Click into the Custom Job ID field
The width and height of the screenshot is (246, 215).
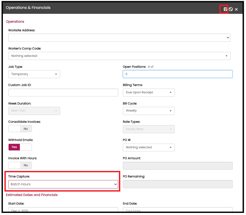click(63, 93)
